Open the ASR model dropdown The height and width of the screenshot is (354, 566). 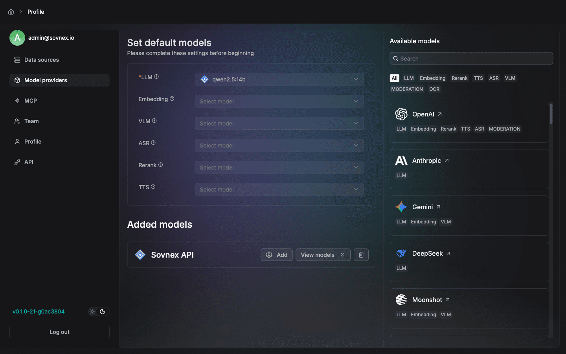coord(279,146)
